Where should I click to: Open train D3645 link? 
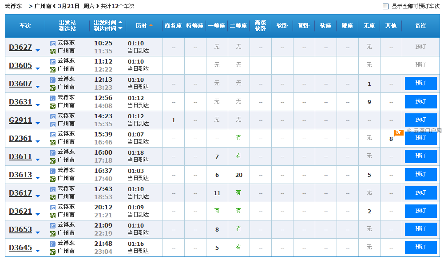coord(20,248)
